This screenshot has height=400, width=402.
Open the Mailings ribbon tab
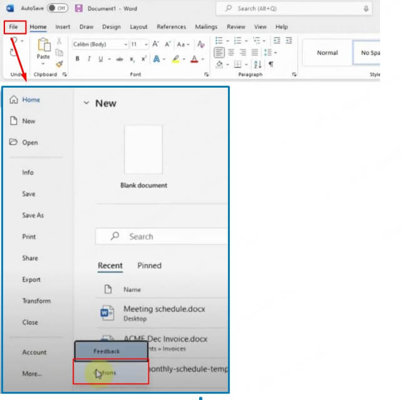click(x=206, y=27)
